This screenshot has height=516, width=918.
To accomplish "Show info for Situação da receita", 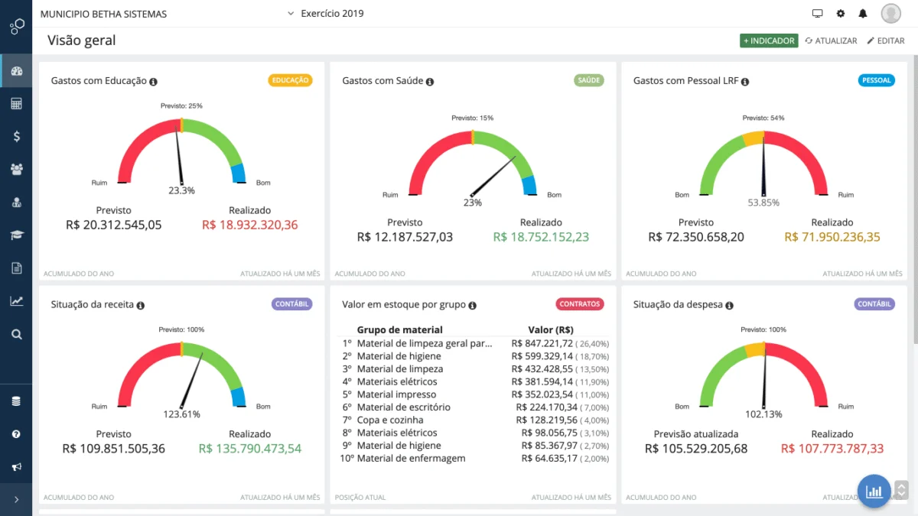I will tap(141, 304).
